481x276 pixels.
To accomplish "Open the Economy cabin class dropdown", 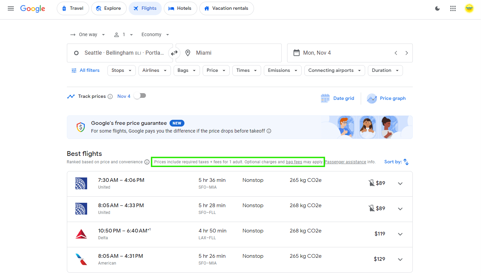I will (x=155, y=34).
